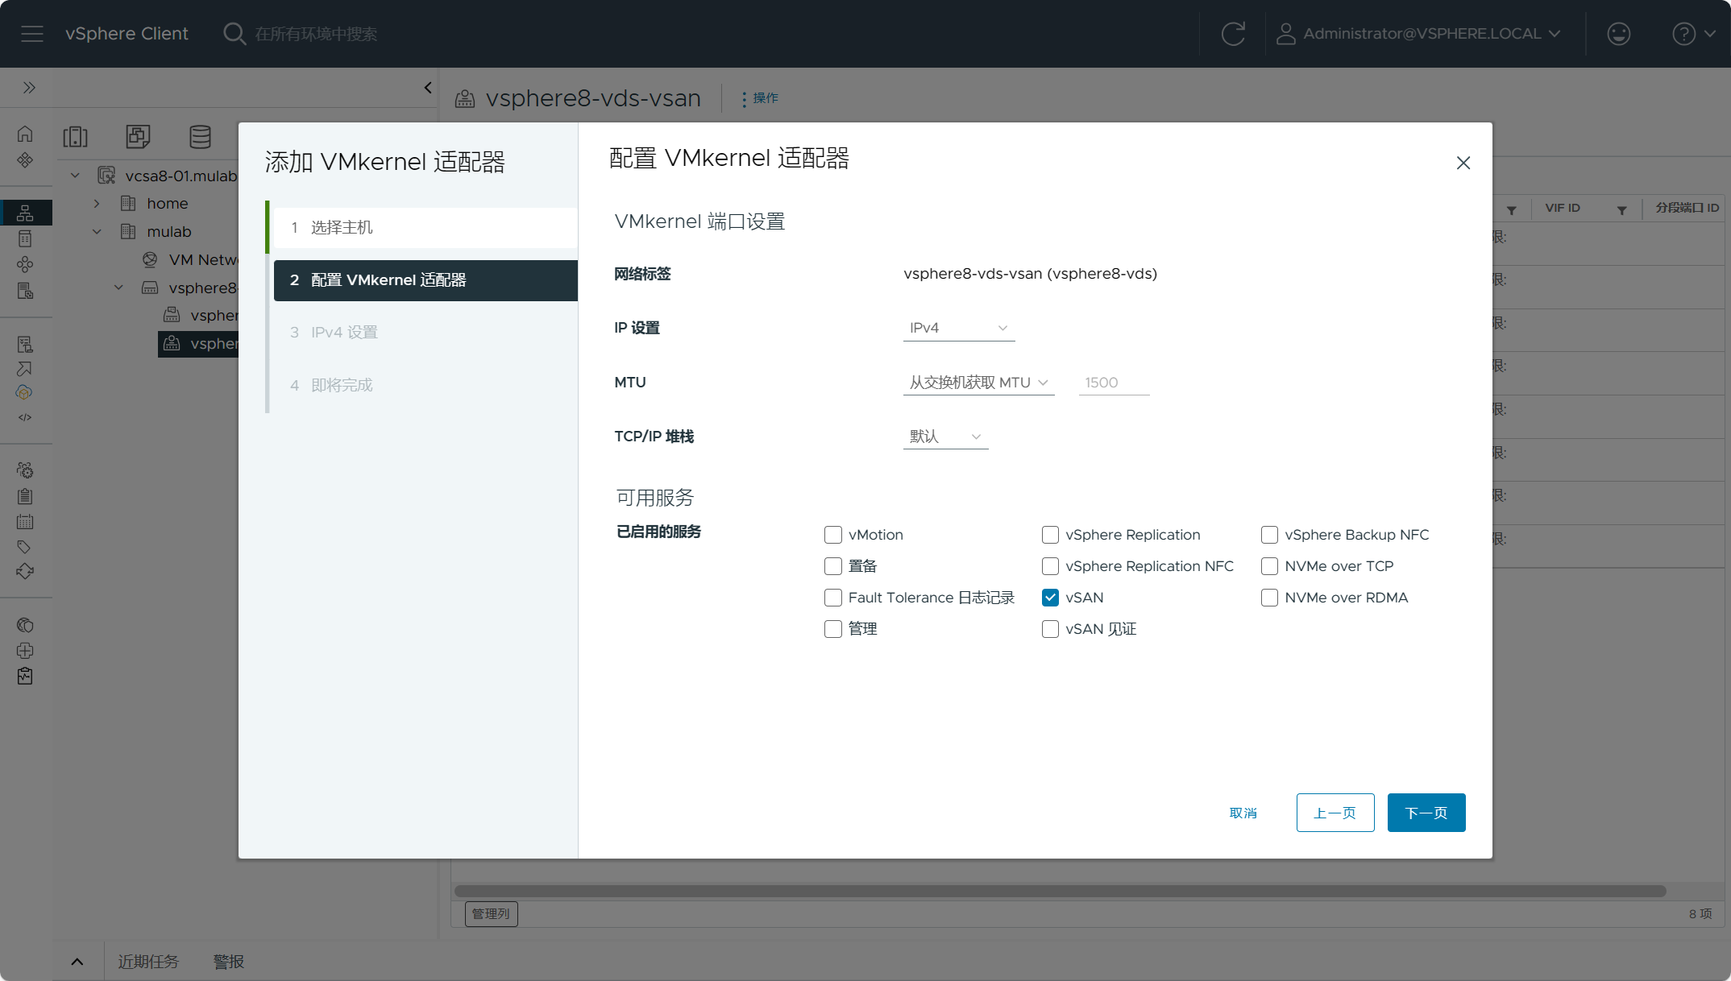This screenshot has height=981, width=1731.
Task: Click the 在所有环境中搜索 search field
Action: point(316,34)
